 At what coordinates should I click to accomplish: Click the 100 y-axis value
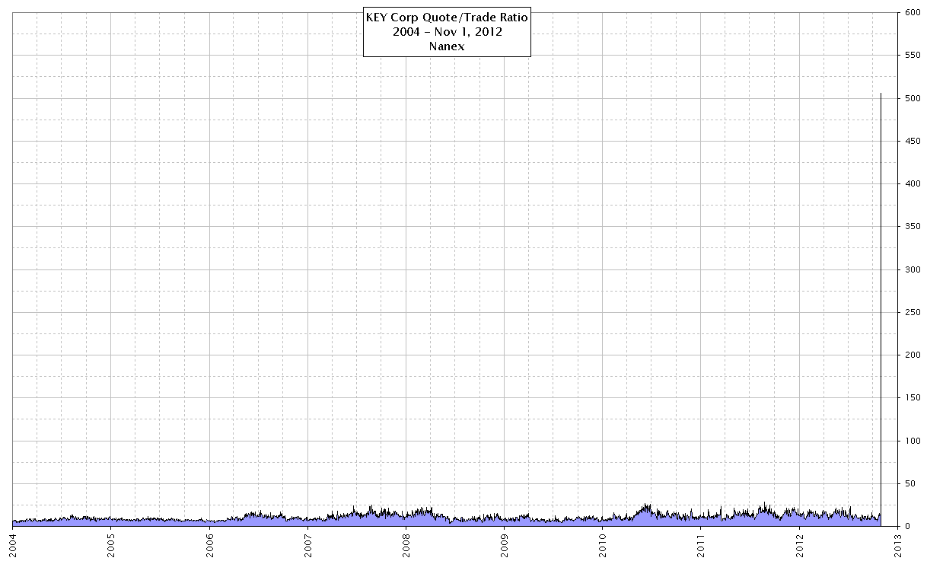tap(913, 441)
